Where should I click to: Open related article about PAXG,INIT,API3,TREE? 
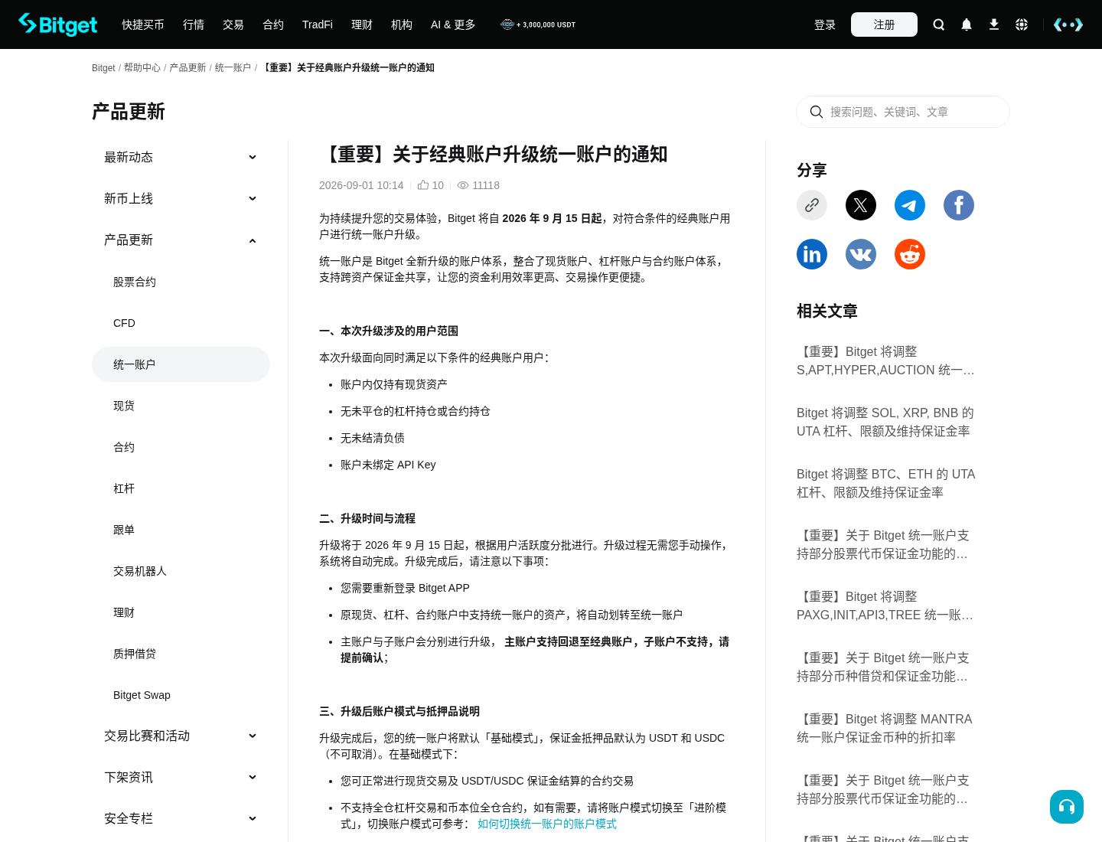pos(886,605)
